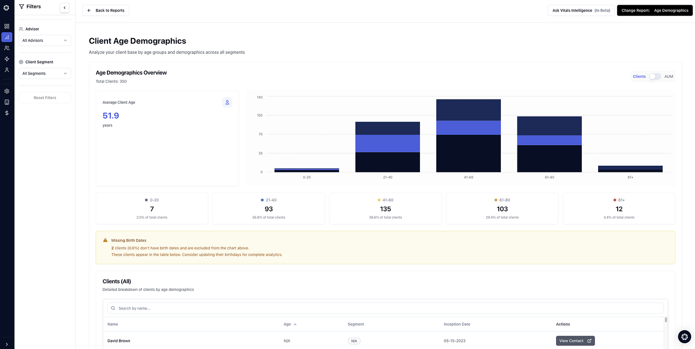Click the Reset Filters button
This screenshot has height=349, width=695.
click(44, 98)
